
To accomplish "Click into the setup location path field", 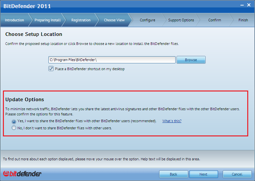I will [x=112, y=60].
